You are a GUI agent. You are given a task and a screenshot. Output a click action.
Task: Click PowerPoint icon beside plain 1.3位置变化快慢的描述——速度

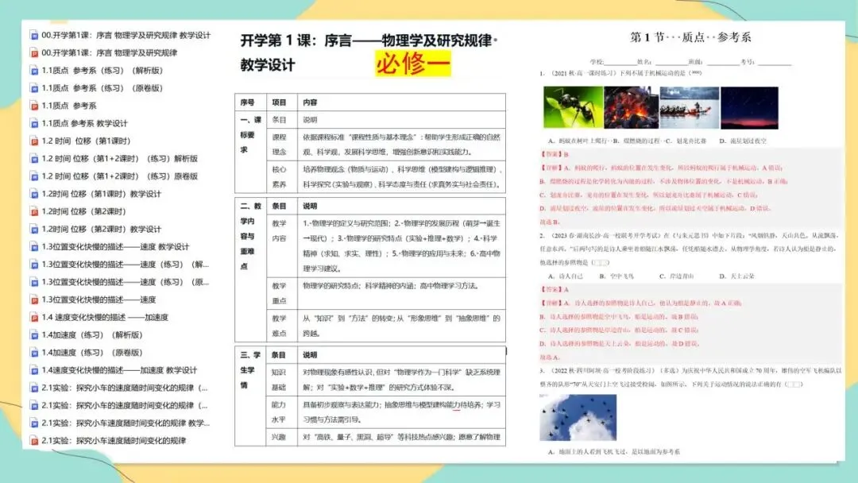34,299
